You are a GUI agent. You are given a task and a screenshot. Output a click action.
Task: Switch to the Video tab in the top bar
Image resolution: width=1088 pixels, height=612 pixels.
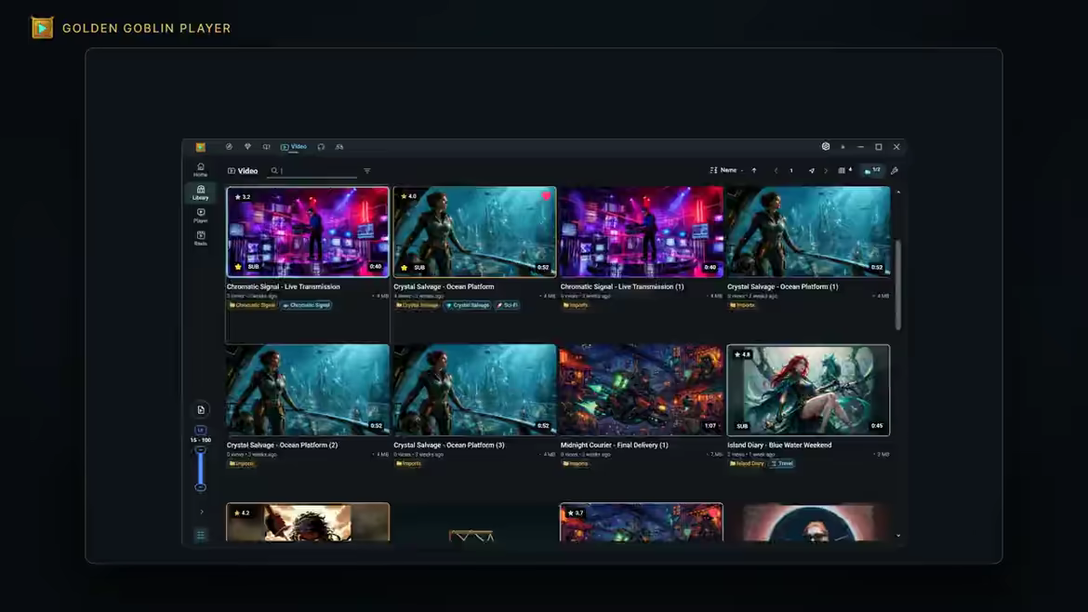pos(294,146)
